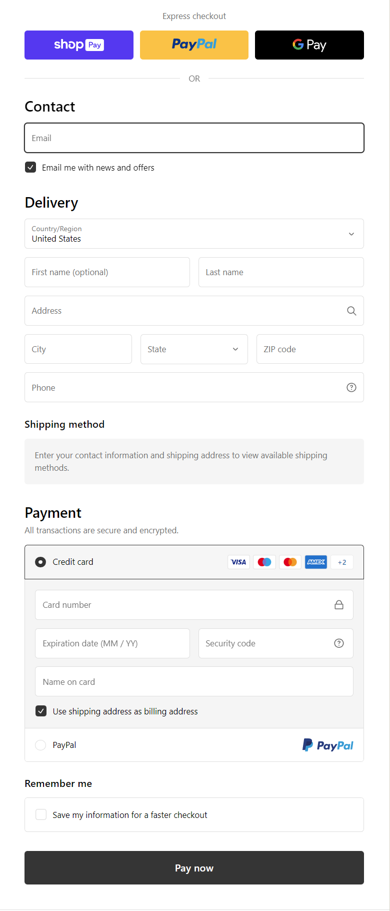Choose the yellow PayPal express checkout button
The width and height of the screenshot is (390, 911).
pyautogui.click(x=194, y=45)
